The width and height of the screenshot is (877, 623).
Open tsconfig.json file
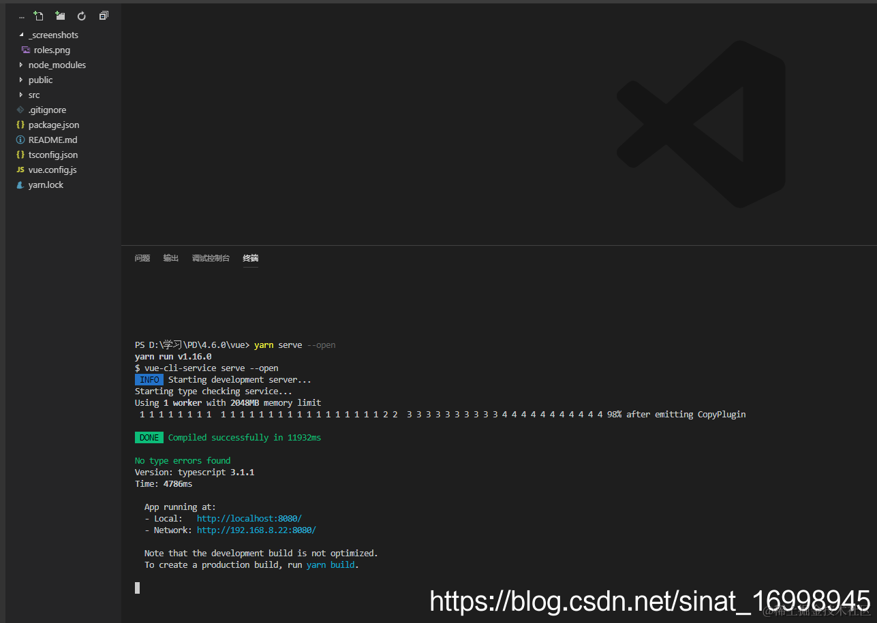[53, 155]
